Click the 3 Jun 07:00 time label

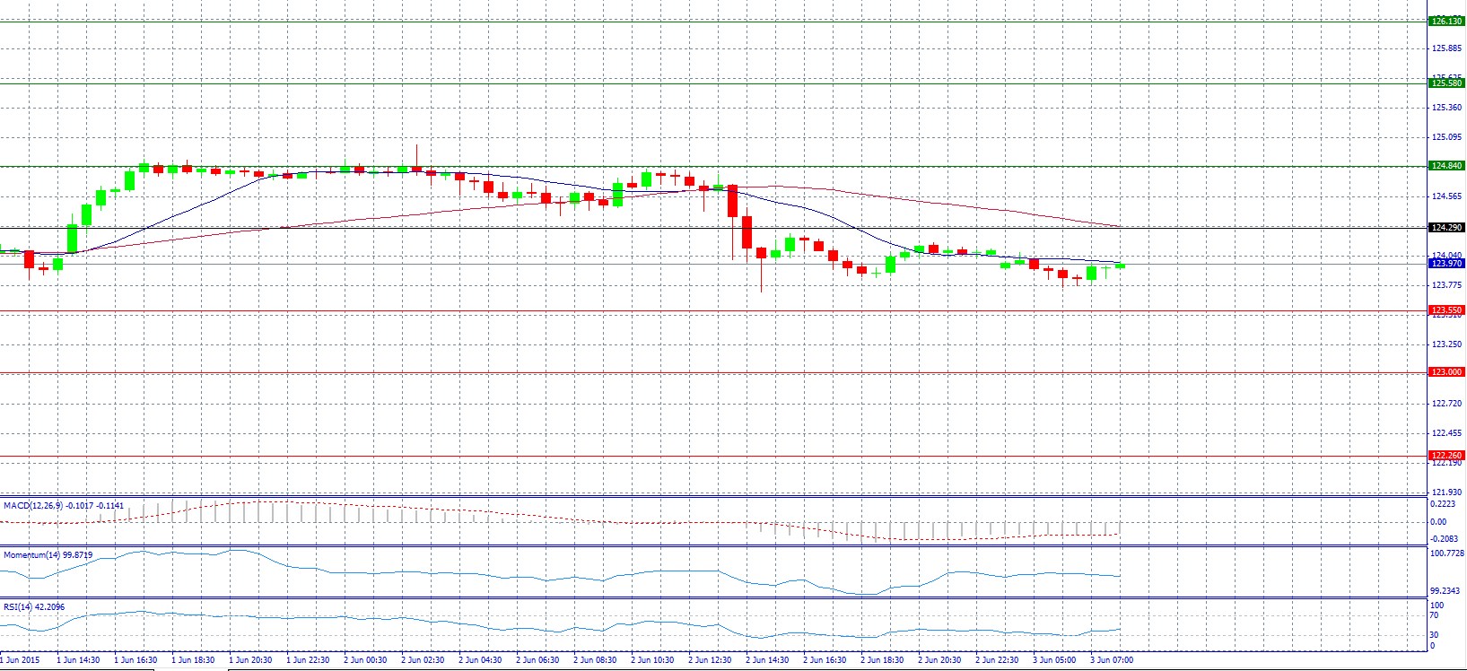[1112, 660]
